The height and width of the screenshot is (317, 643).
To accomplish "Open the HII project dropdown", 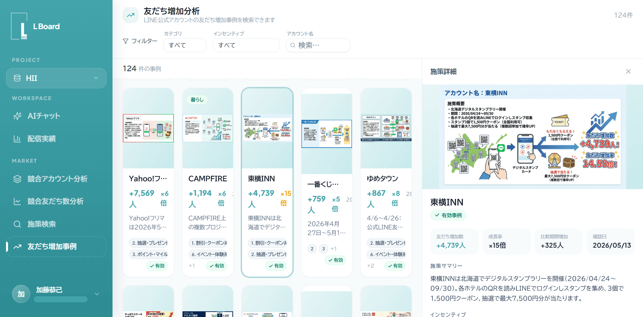I will tap(56, 78).
